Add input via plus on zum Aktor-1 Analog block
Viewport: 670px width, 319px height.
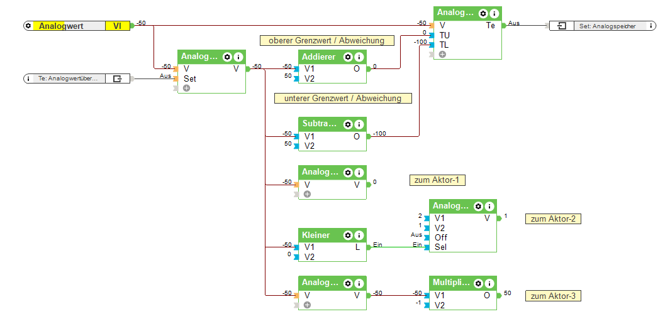(x=307, y=195)
